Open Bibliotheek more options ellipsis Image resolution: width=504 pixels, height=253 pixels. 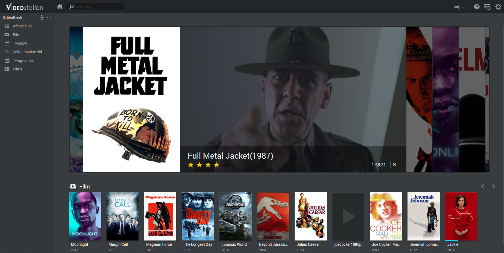[x=49, y=17]
